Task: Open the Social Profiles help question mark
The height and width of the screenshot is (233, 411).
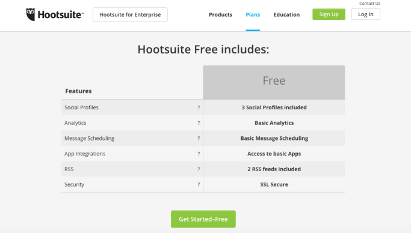Action: click(x=199, y=107)
